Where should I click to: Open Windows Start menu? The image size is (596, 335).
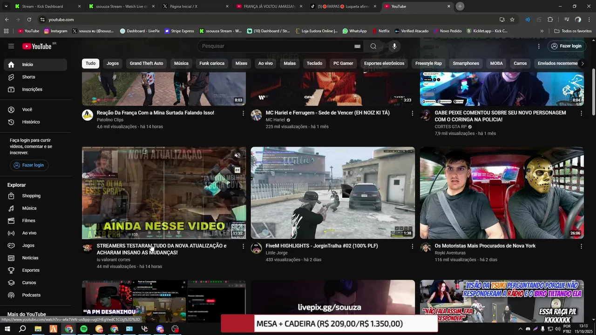(x=7, y=329)
